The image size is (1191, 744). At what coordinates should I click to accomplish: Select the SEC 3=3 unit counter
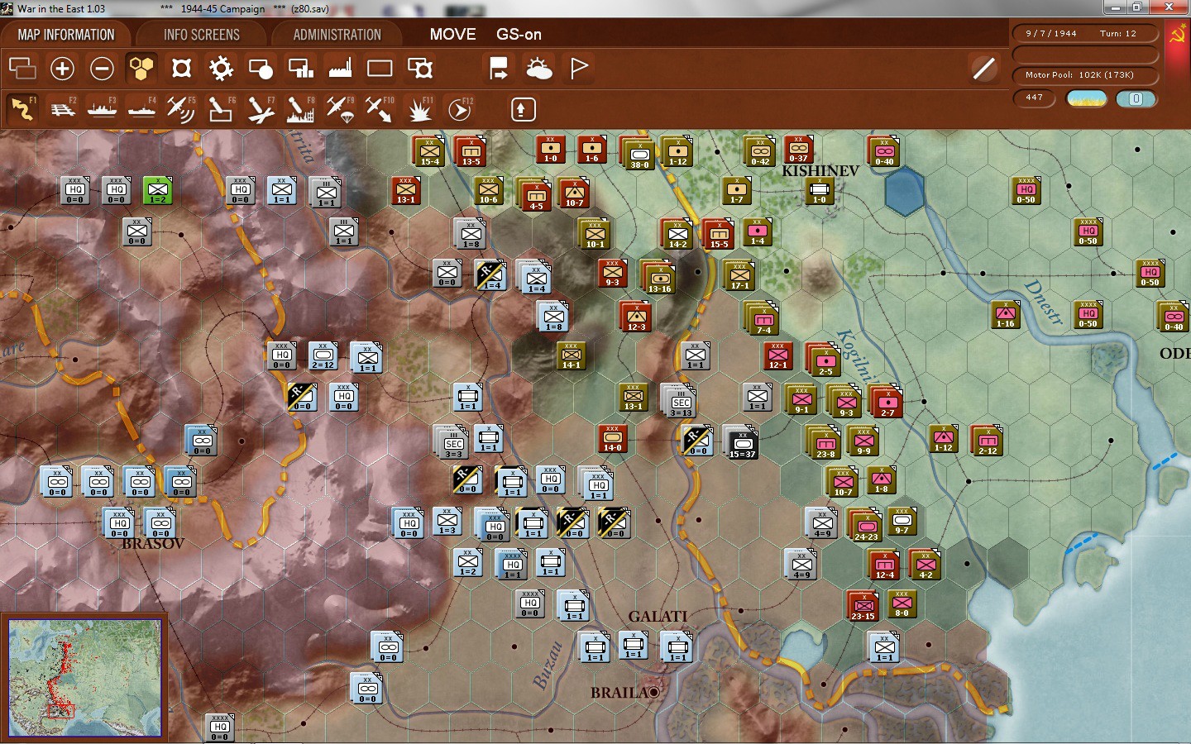tap(453, 444)
